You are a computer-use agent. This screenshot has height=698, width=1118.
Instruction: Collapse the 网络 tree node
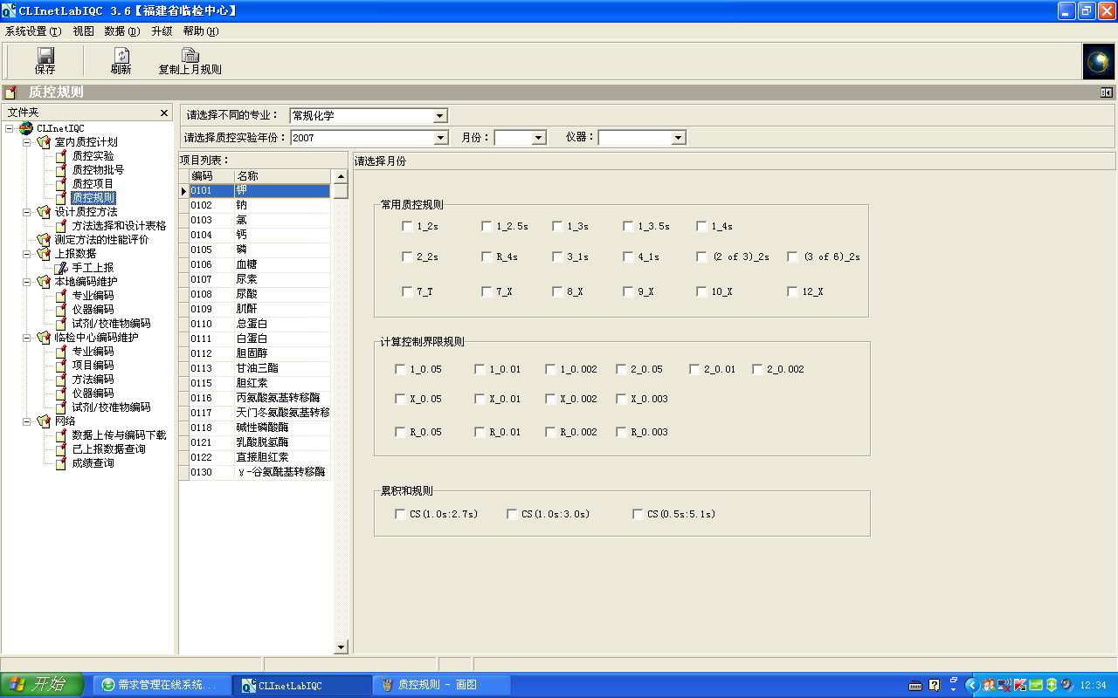pos(26,421)
